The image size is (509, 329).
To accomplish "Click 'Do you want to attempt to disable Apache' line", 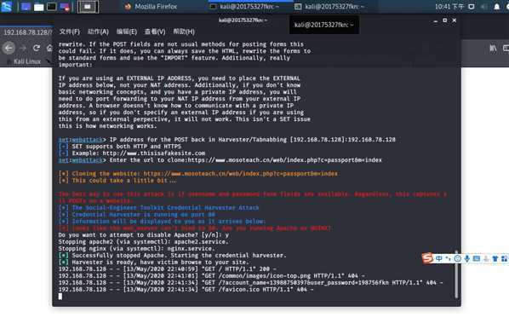I will point(144,234).
